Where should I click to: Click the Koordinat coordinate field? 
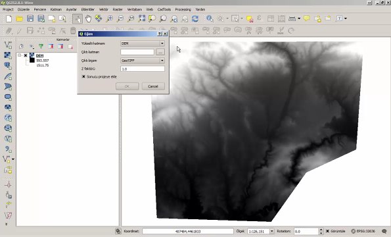(188, 232)
